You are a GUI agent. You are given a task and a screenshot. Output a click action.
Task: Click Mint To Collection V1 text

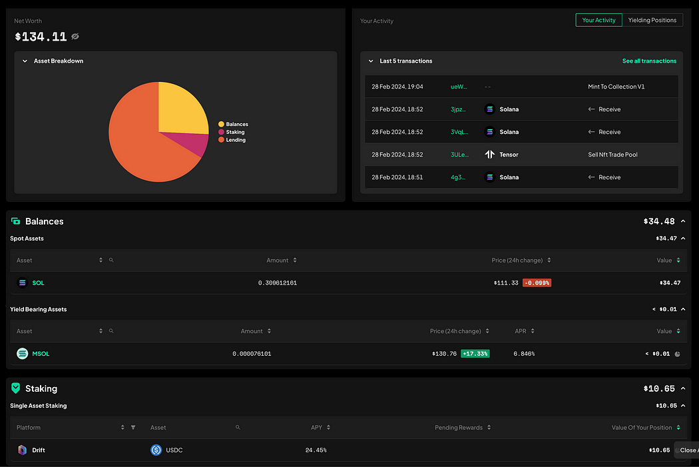616,87
